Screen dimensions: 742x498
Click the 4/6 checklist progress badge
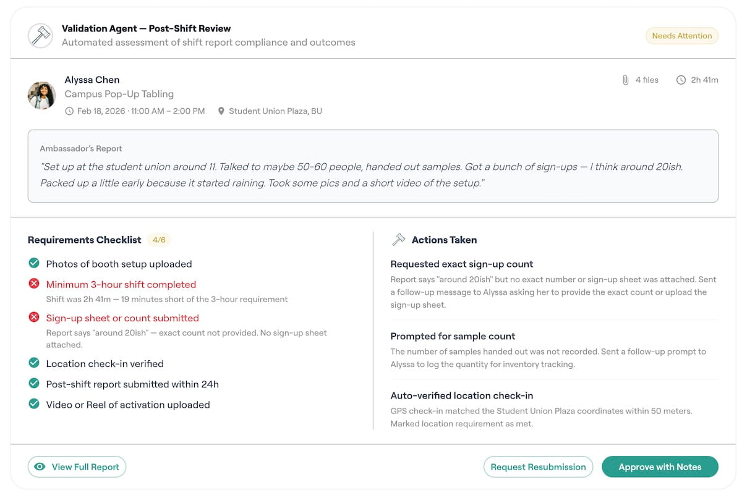(x=159, y=240)
